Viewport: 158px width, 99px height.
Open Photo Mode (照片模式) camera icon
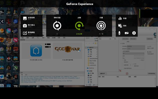coord(25,26)
